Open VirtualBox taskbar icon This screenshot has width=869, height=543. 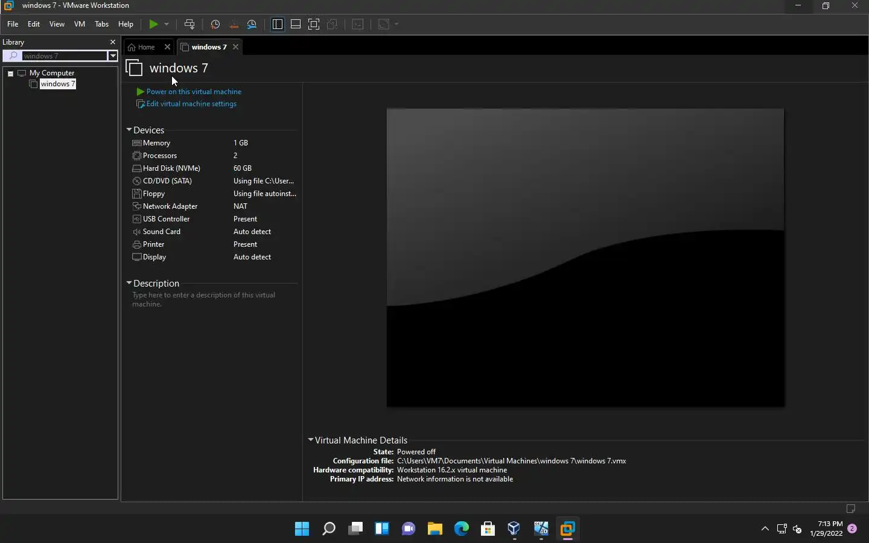(514, 529)
